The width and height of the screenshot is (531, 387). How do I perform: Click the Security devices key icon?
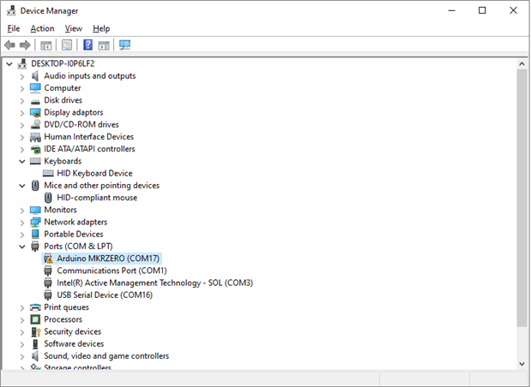(35, 331)
